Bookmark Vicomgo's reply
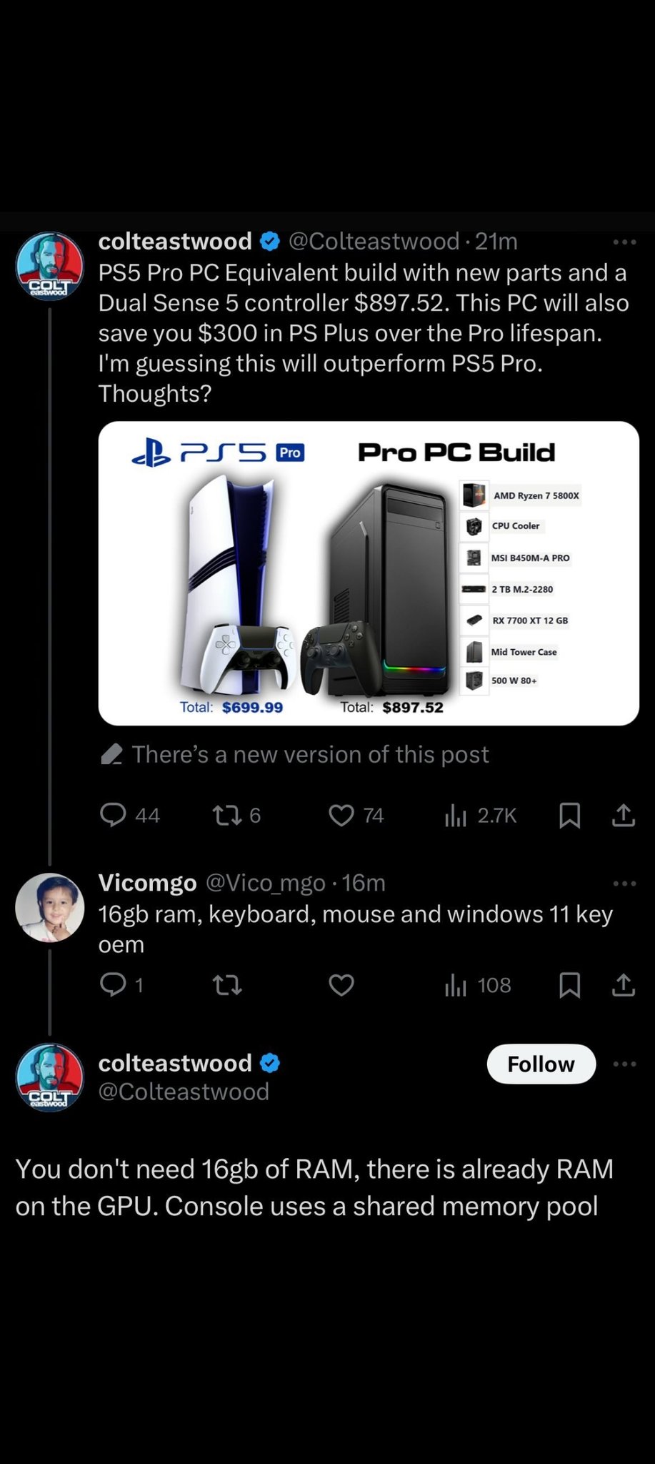This screenshot has height=1464, width=655. pos(569,986)
